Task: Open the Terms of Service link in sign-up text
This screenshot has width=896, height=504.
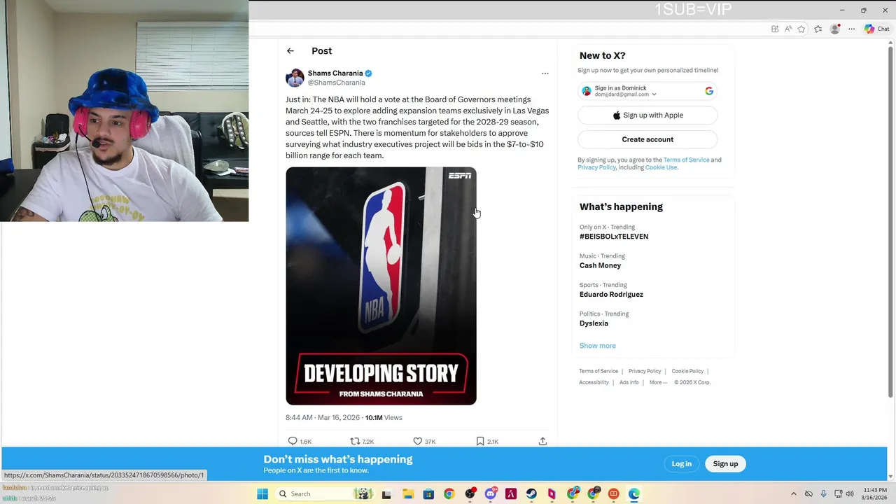Action: pos(686,160)
